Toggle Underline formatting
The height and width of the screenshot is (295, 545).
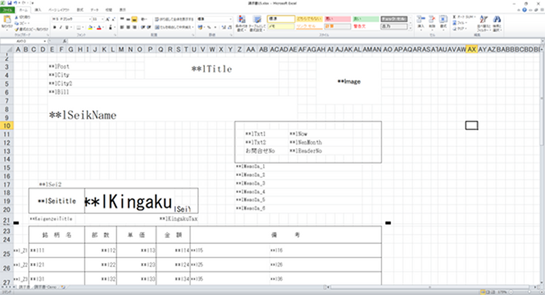point(67,27)
